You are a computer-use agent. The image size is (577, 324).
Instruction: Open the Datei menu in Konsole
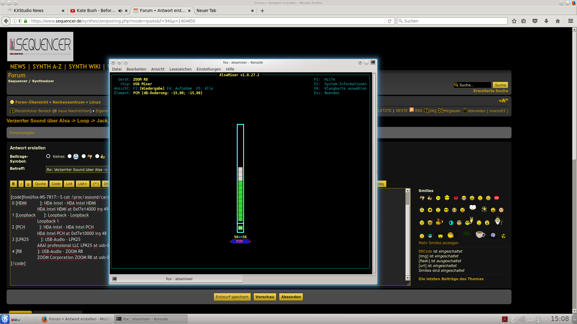coord(117,69)
